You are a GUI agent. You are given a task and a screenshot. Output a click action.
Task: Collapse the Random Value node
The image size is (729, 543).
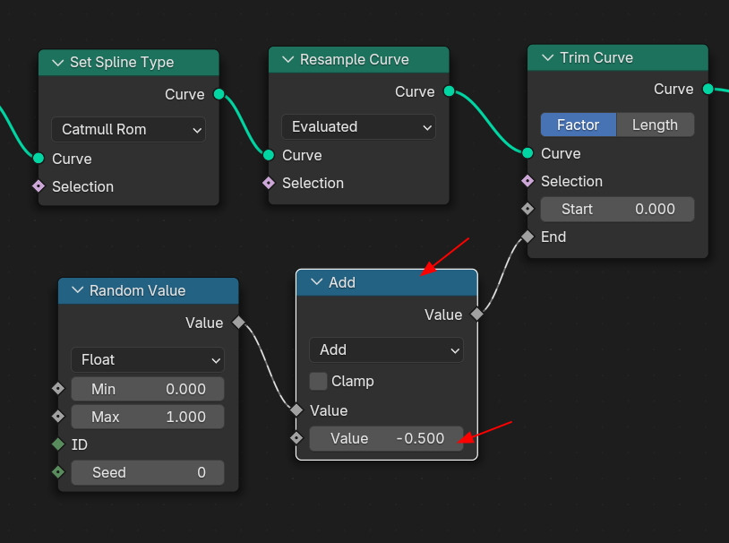(78, 290)
